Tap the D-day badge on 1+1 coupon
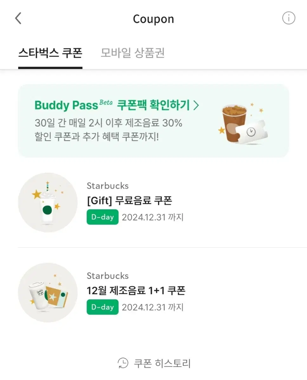The height and width of the screenshot is (380, 307). [102, 307]
